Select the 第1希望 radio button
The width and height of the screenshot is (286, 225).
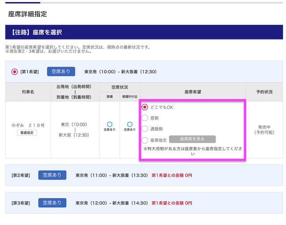pos(15,72)
